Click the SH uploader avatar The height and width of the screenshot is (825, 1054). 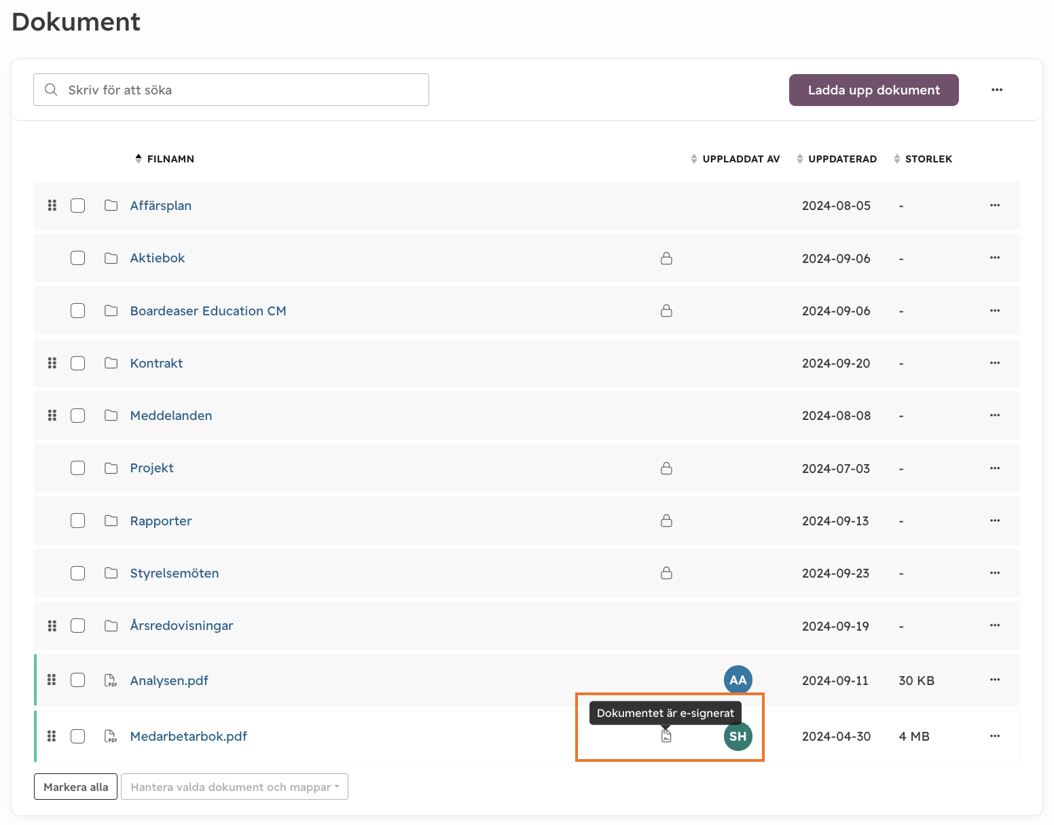pyautogui.click(x=738, y=736)
